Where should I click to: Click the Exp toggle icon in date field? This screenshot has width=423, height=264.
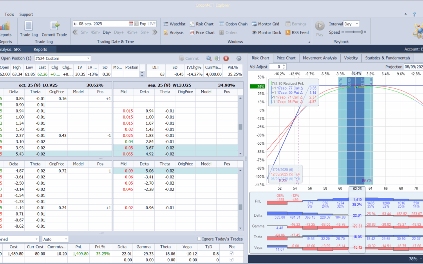pyautogui.click(x=137, y=24)
